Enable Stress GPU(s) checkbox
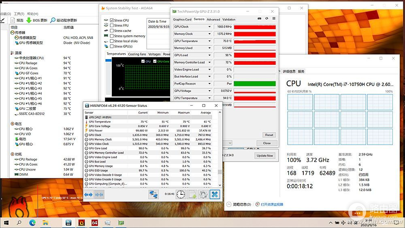The height and width of the screenshot is (228, 405). tap(112, 46)
